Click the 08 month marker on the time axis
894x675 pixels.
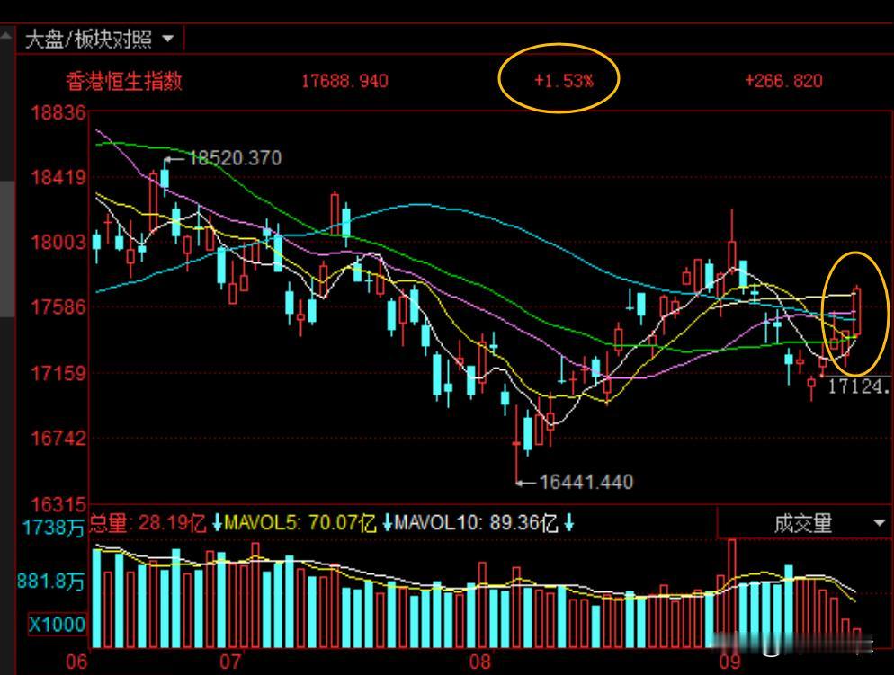479,662
